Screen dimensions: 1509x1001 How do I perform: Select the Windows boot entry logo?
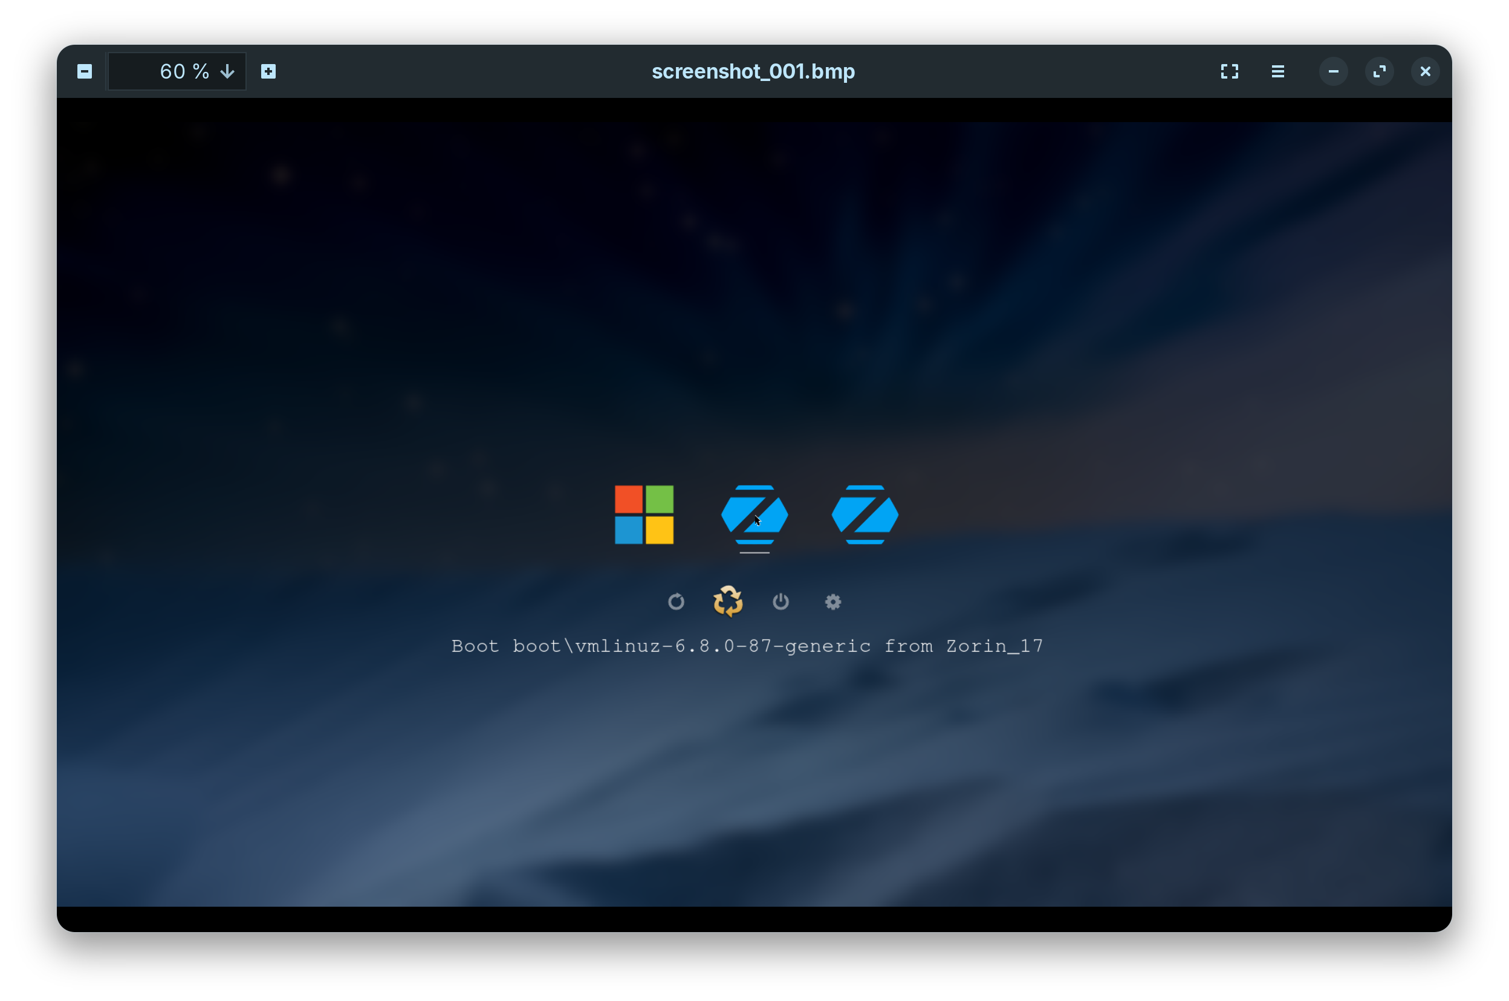643,514
